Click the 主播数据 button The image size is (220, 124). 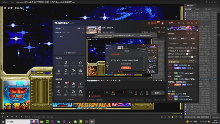tap(152, 23)
